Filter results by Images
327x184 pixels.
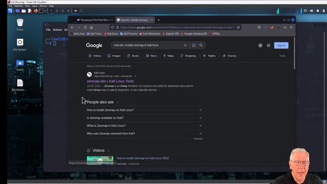tap(114, 56)
